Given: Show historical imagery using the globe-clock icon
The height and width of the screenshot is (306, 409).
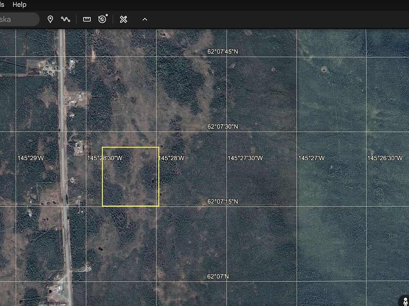Looking at the screenshot, I should pos(103,19).
